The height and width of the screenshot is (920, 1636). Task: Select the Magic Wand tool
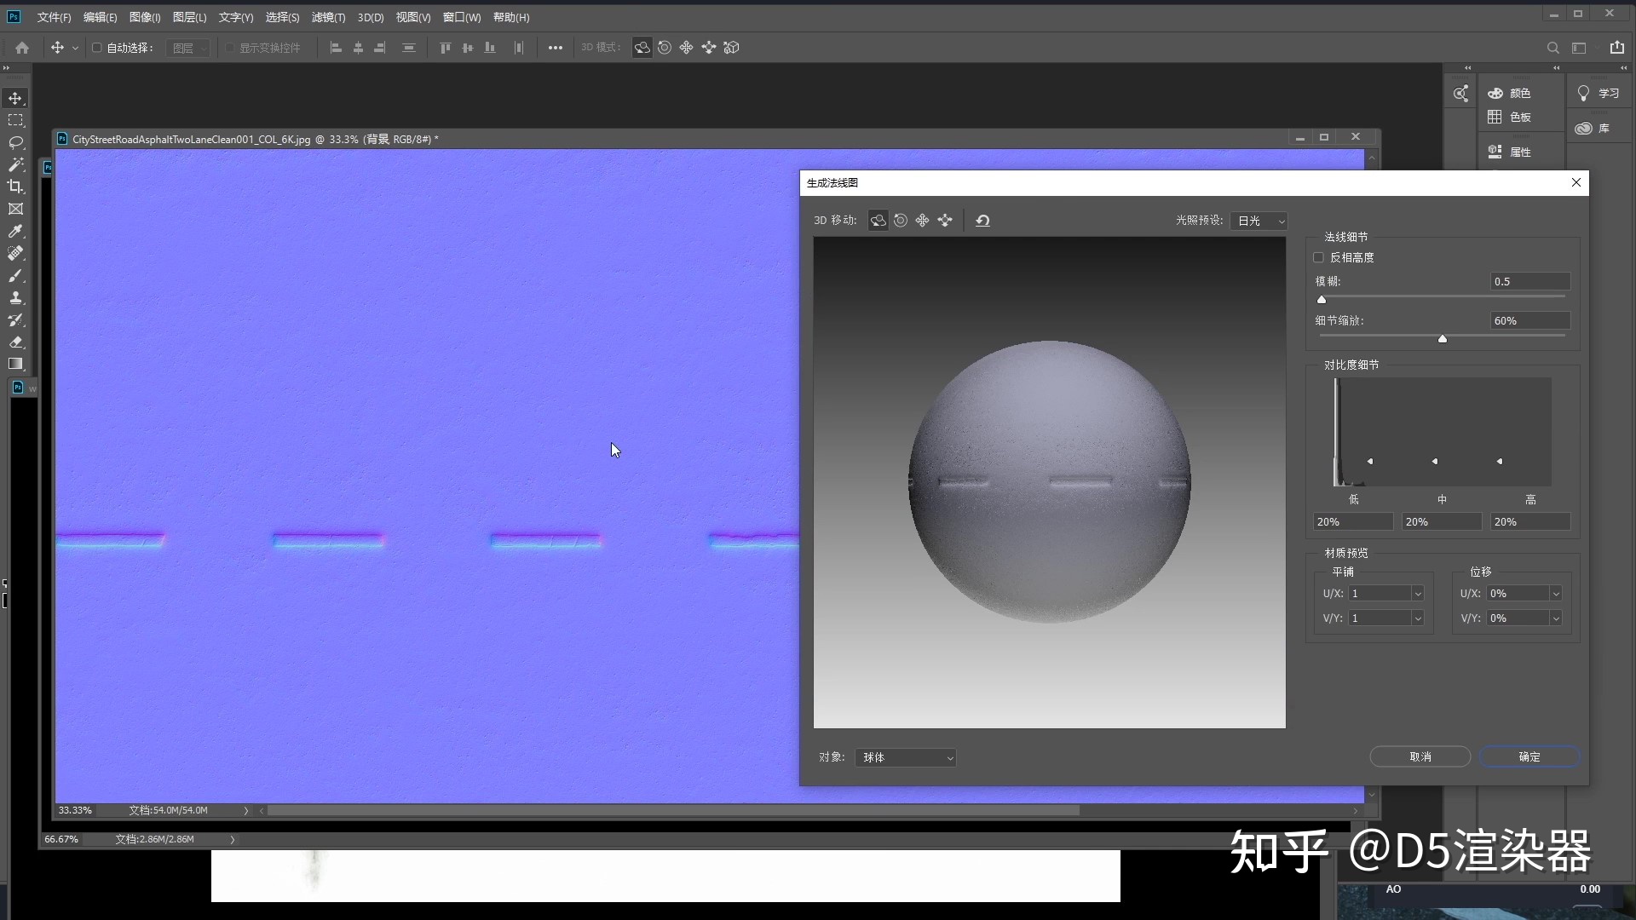[x=15, y=164]
